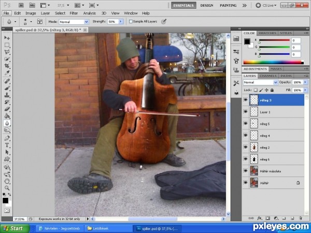The width and height of the screenshot is (311, 233).
Task: Open the CS Live menu button
Action: [266, 5]
